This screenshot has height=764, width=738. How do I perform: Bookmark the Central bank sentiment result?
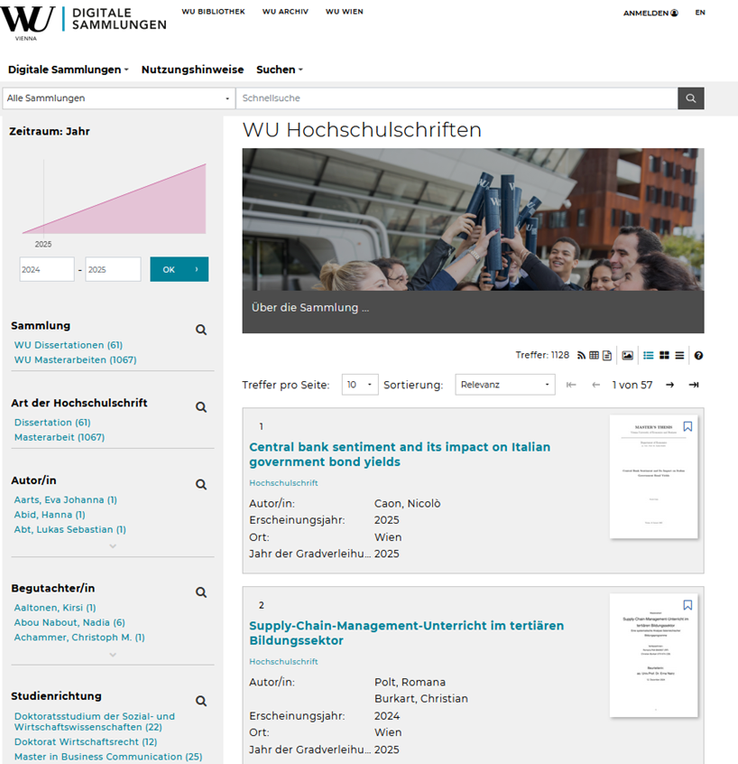(687, 426)
